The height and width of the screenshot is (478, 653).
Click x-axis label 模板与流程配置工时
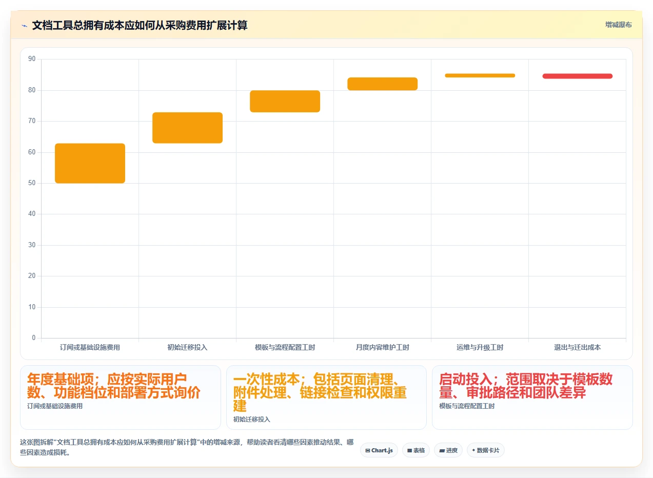coord(285,347)
